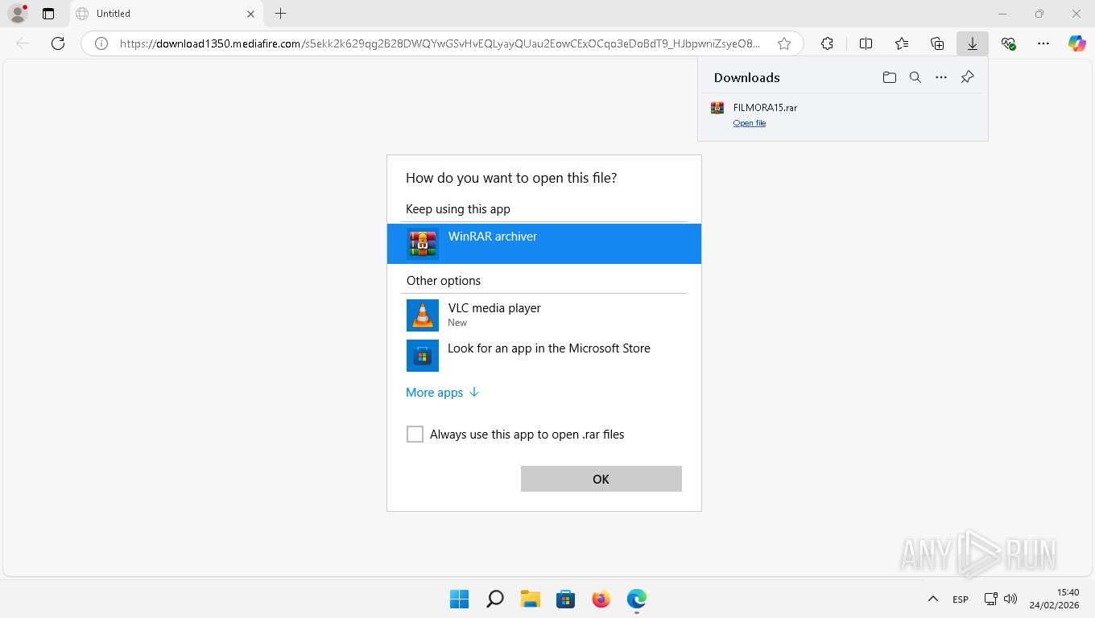The height and width of the screenshot is (618, 1095).
Task: Toggle the Downloads toolbar button
Action: tap(973, 43)
